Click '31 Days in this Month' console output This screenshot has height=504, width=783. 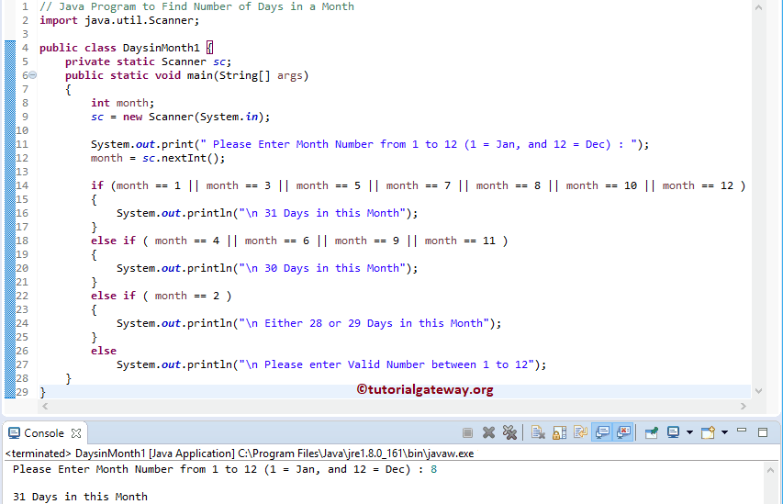[x=81, y=497]
